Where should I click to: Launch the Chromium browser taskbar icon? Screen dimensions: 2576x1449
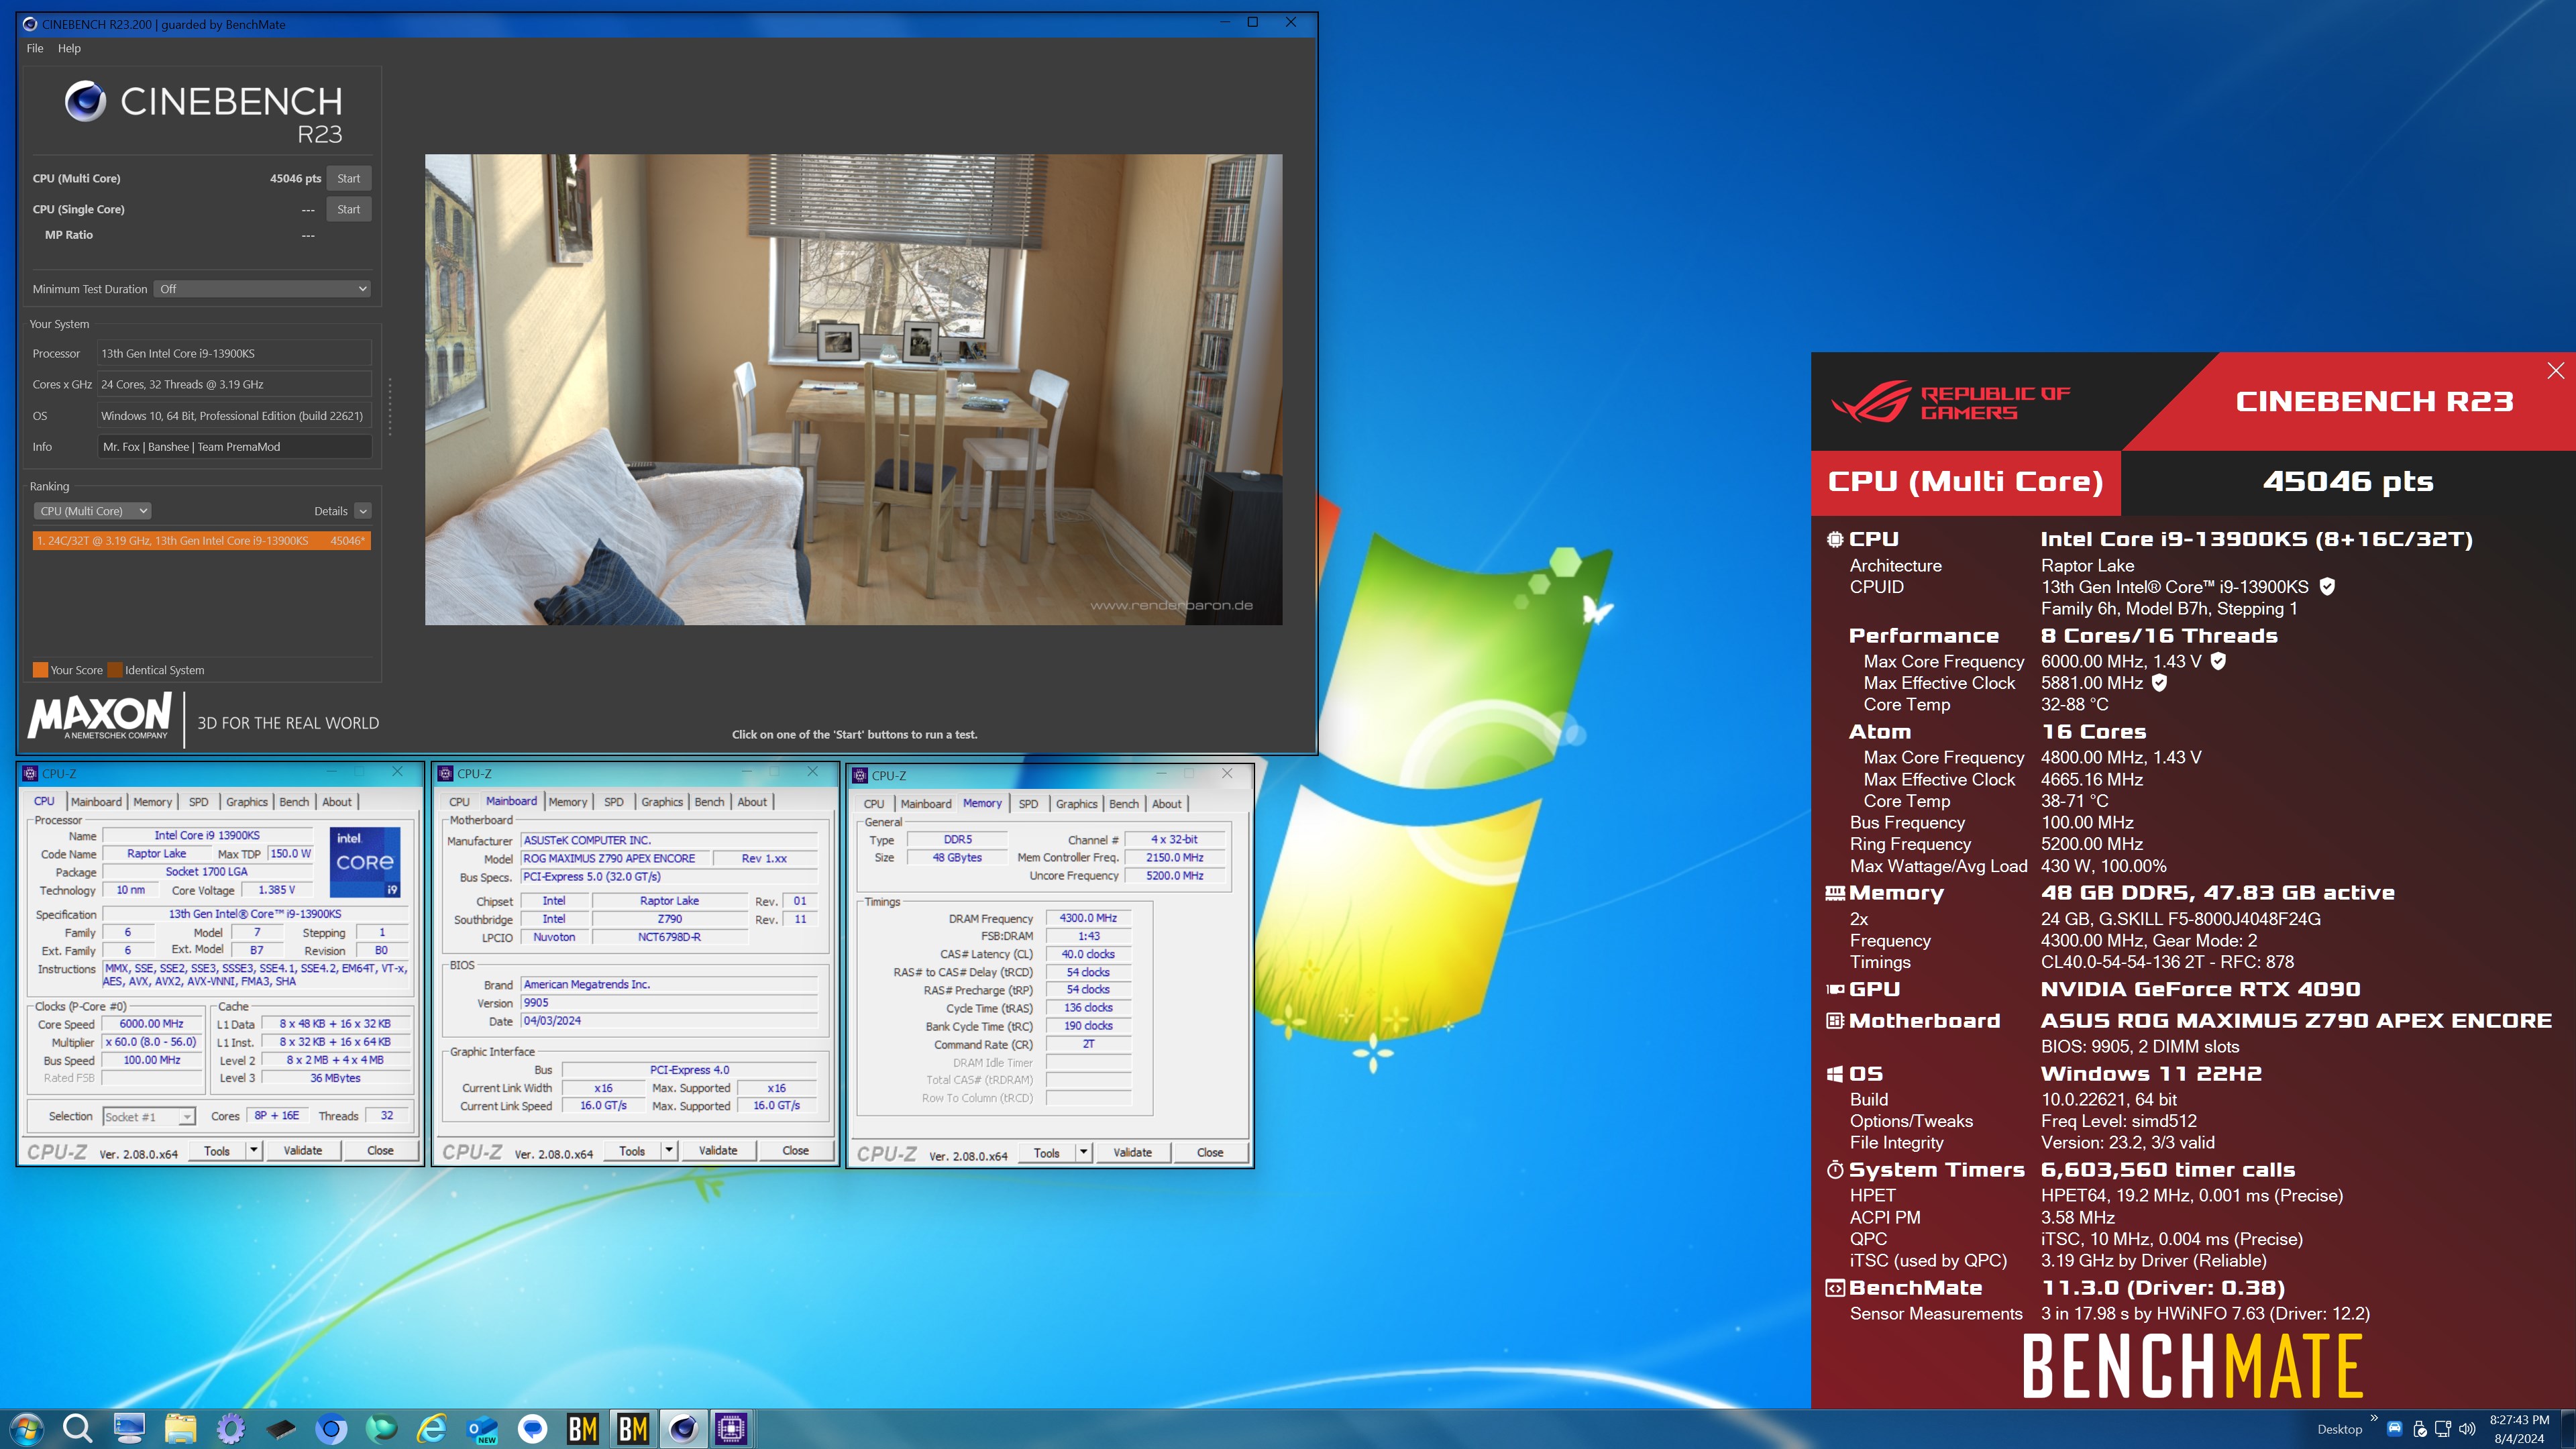[331, 1428]
